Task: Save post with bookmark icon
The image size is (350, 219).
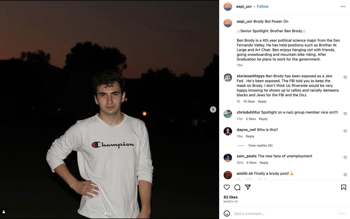Action: coord(344,187)
